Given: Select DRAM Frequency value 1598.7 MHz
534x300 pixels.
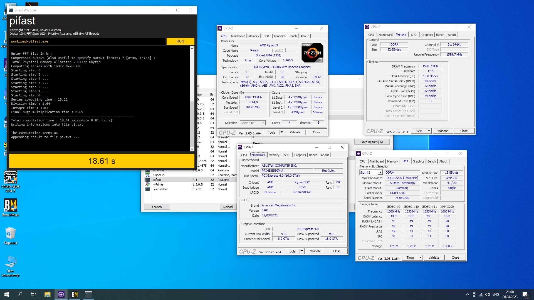Looking at the screenshot, I should tap(430, 66).
